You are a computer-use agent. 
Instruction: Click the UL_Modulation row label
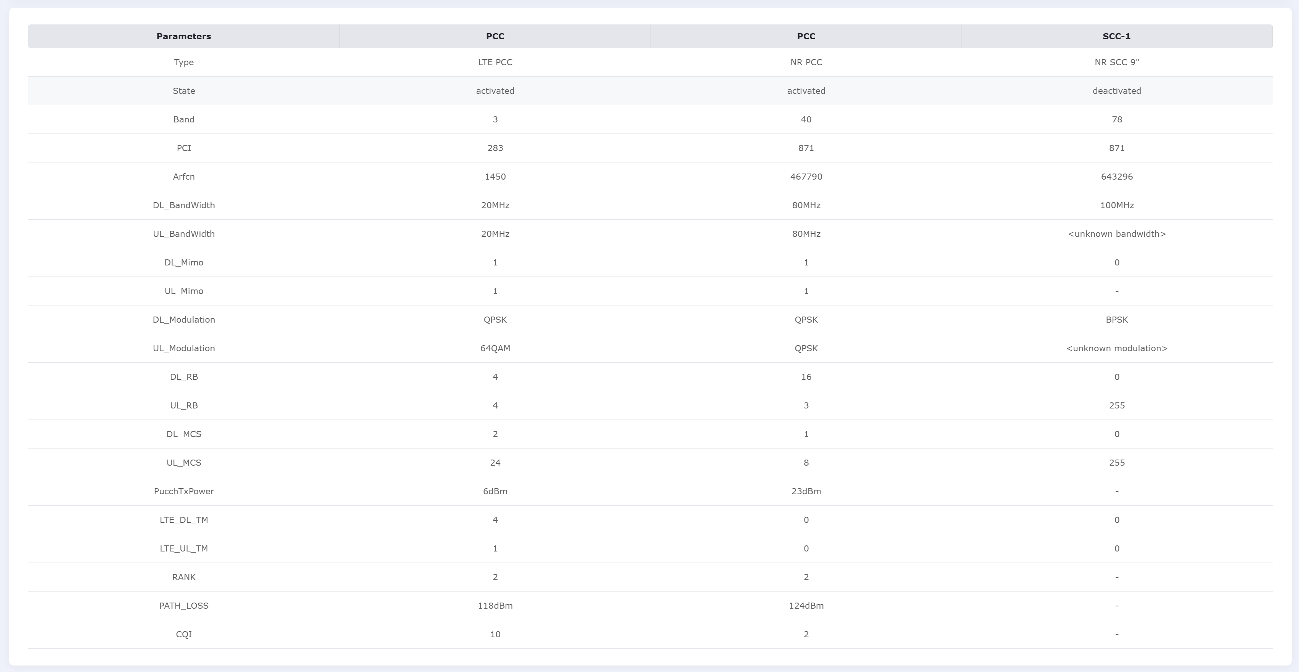tap(183, 348)
